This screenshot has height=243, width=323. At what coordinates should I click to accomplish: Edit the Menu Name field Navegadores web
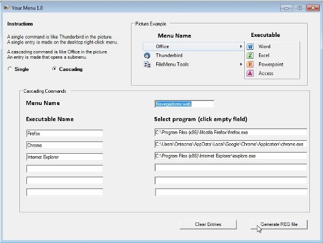(x=184, y=104)
